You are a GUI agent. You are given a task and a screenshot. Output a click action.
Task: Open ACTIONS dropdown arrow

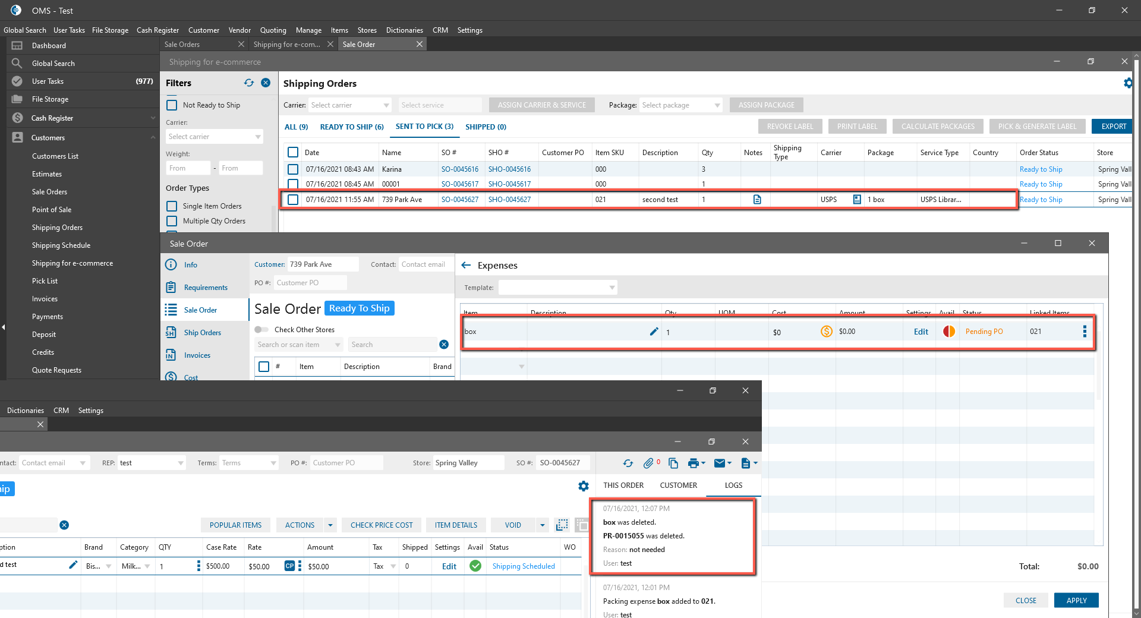[x=330, y=525]
